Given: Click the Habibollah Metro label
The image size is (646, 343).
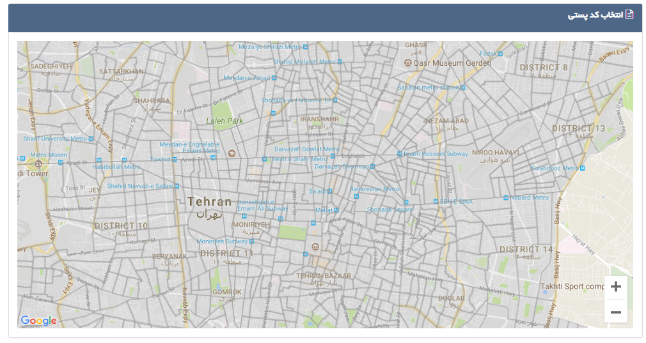Looking at the screenshot, I should (x=116, y=167).
